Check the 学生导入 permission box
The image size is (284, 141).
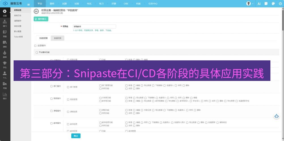point(191,101)
